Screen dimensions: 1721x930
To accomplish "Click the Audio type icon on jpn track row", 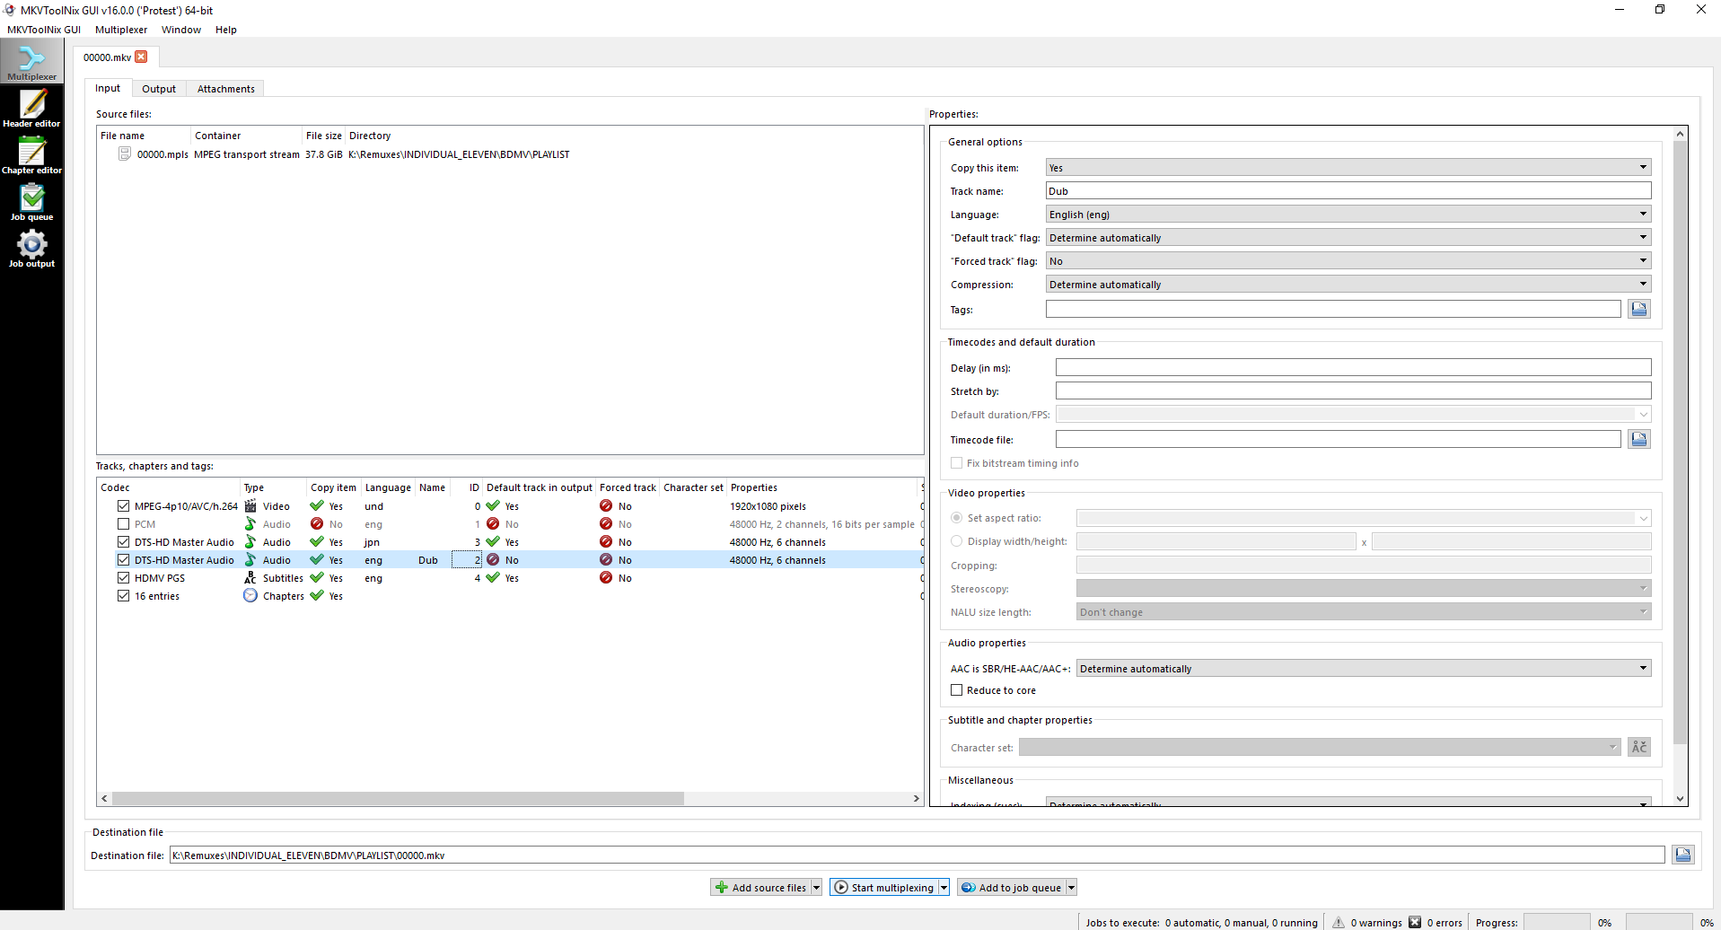I will pos(250,542).
